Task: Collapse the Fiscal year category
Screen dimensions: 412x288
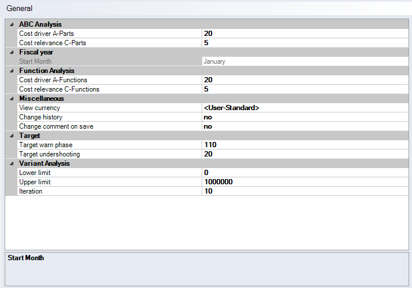Action: coord(12,52)
